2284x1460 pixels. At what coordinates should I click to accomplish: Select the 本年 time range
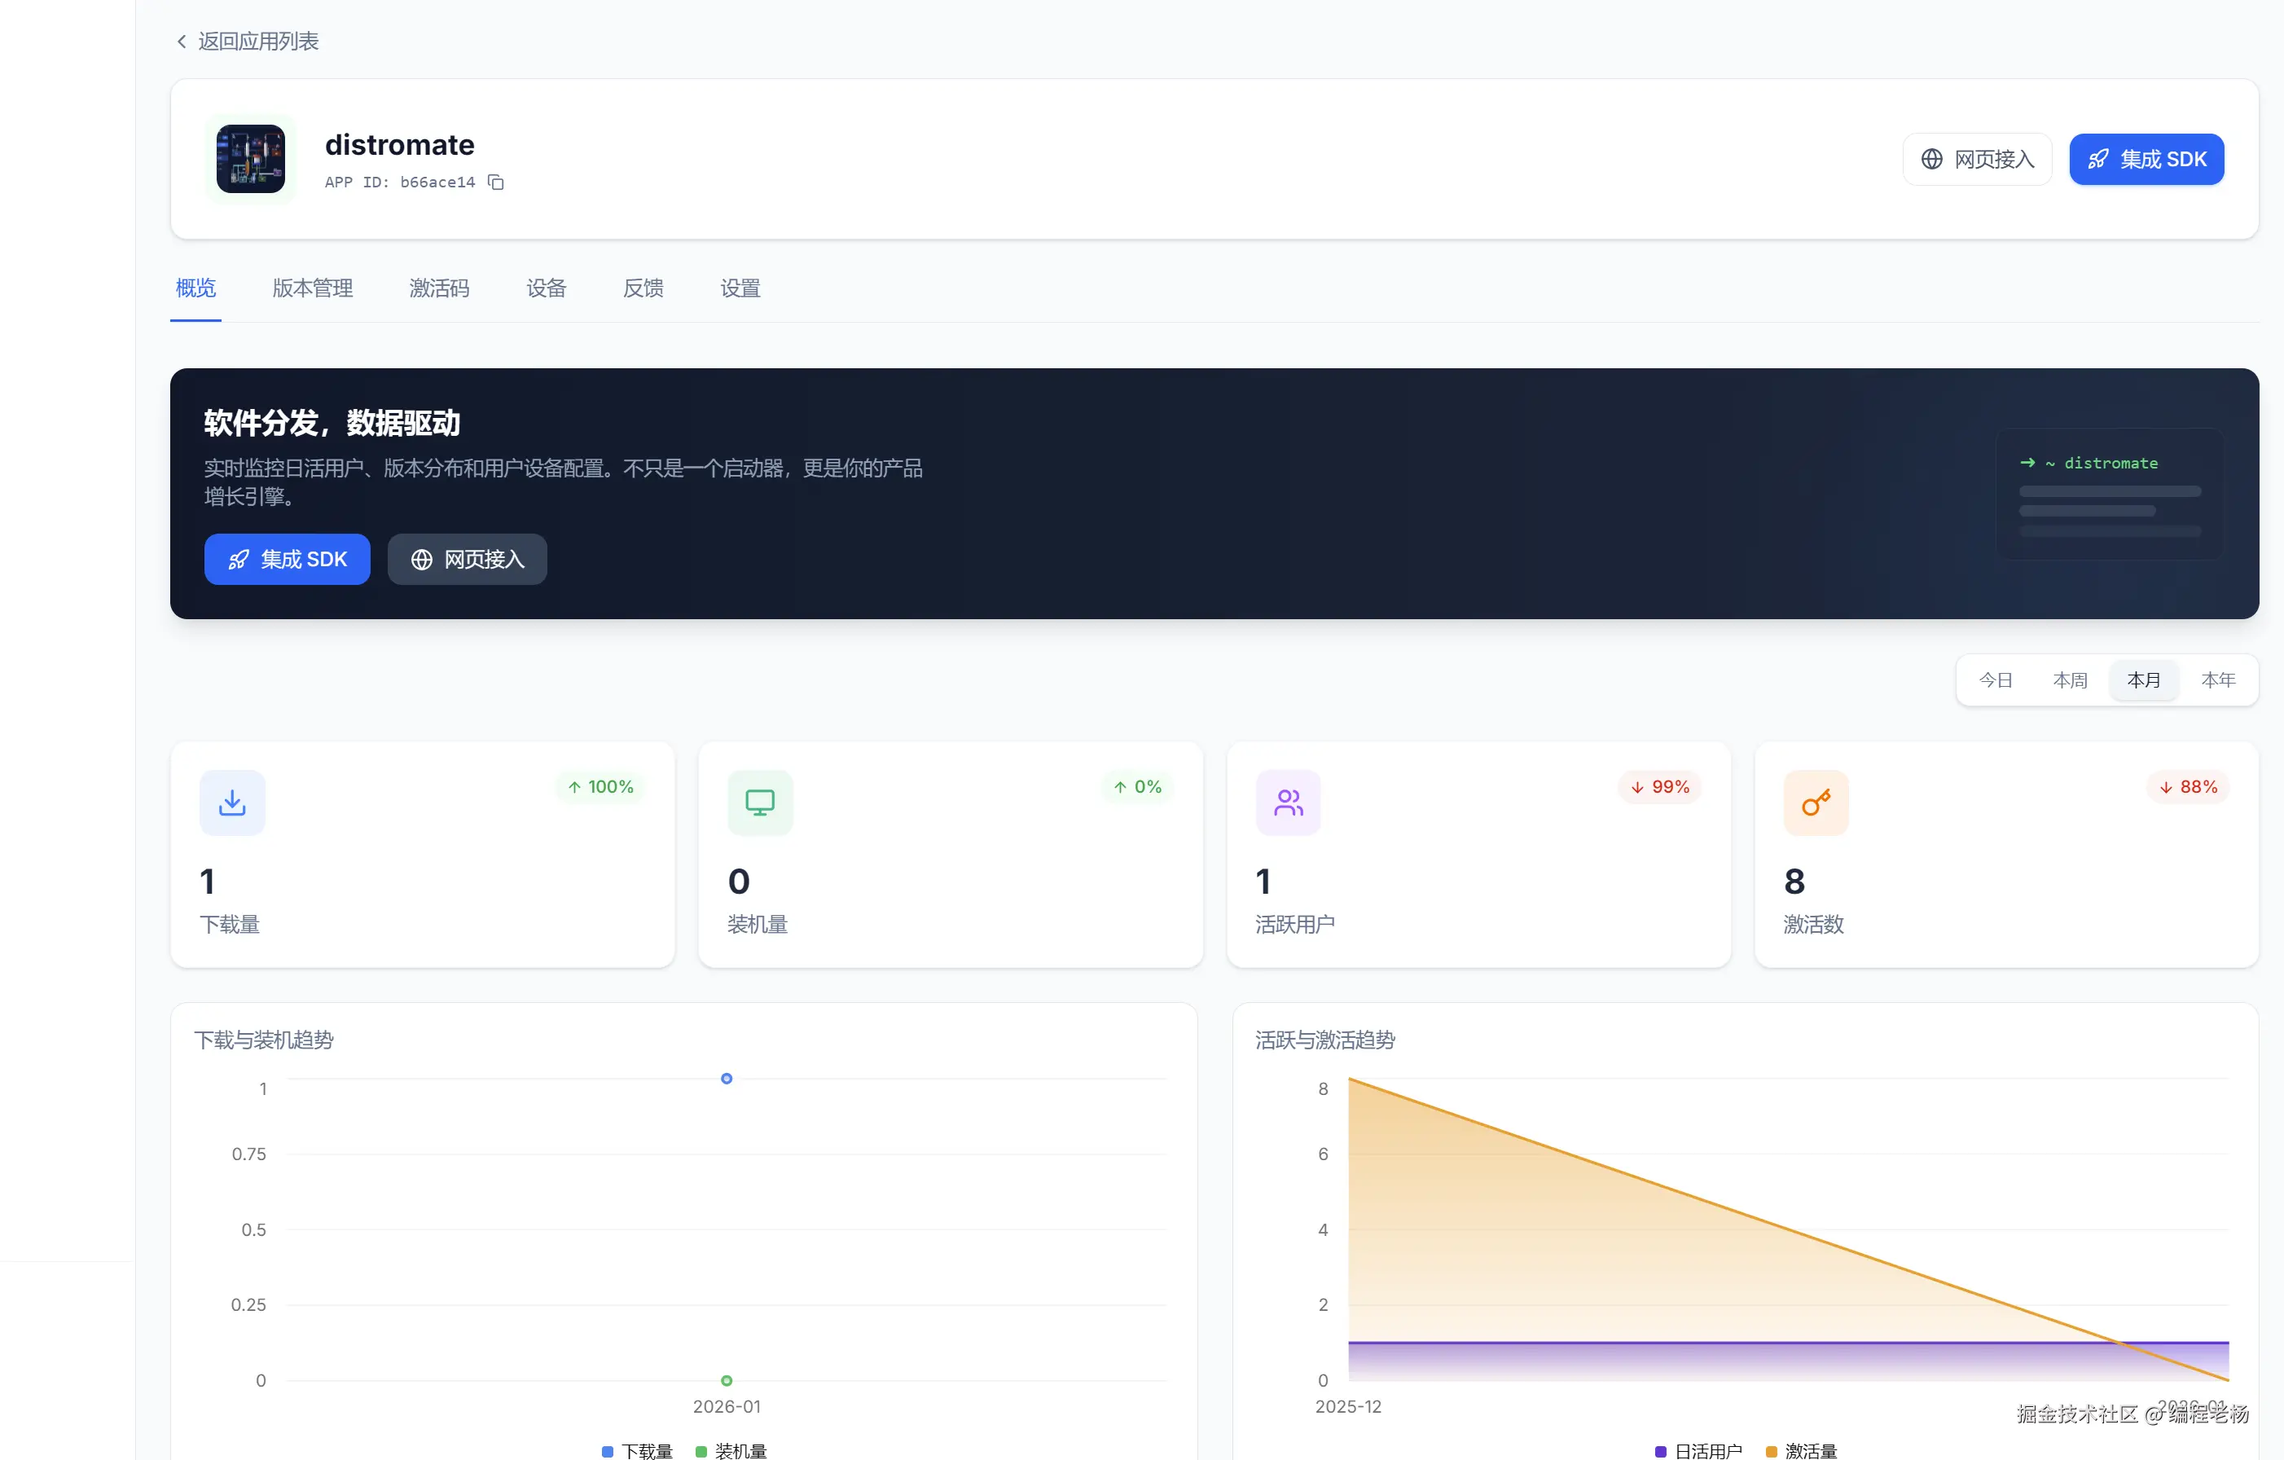click(x=2219, y=679)
